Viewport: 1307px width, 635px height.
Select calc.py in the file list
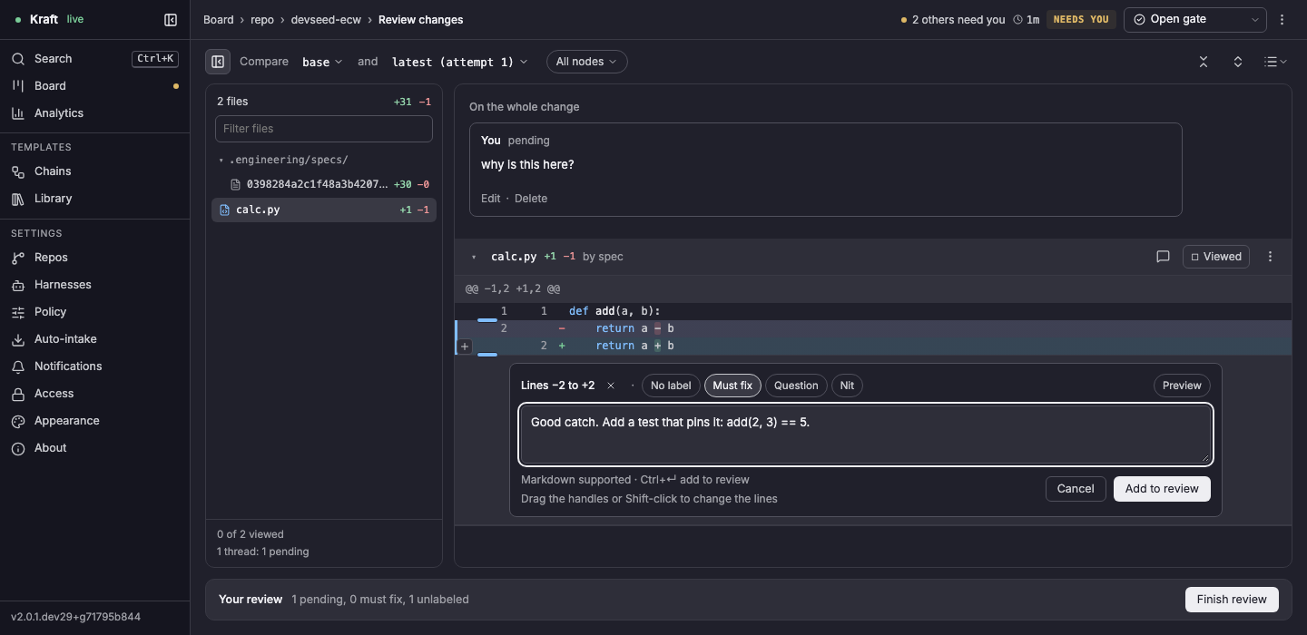[324, 210]
